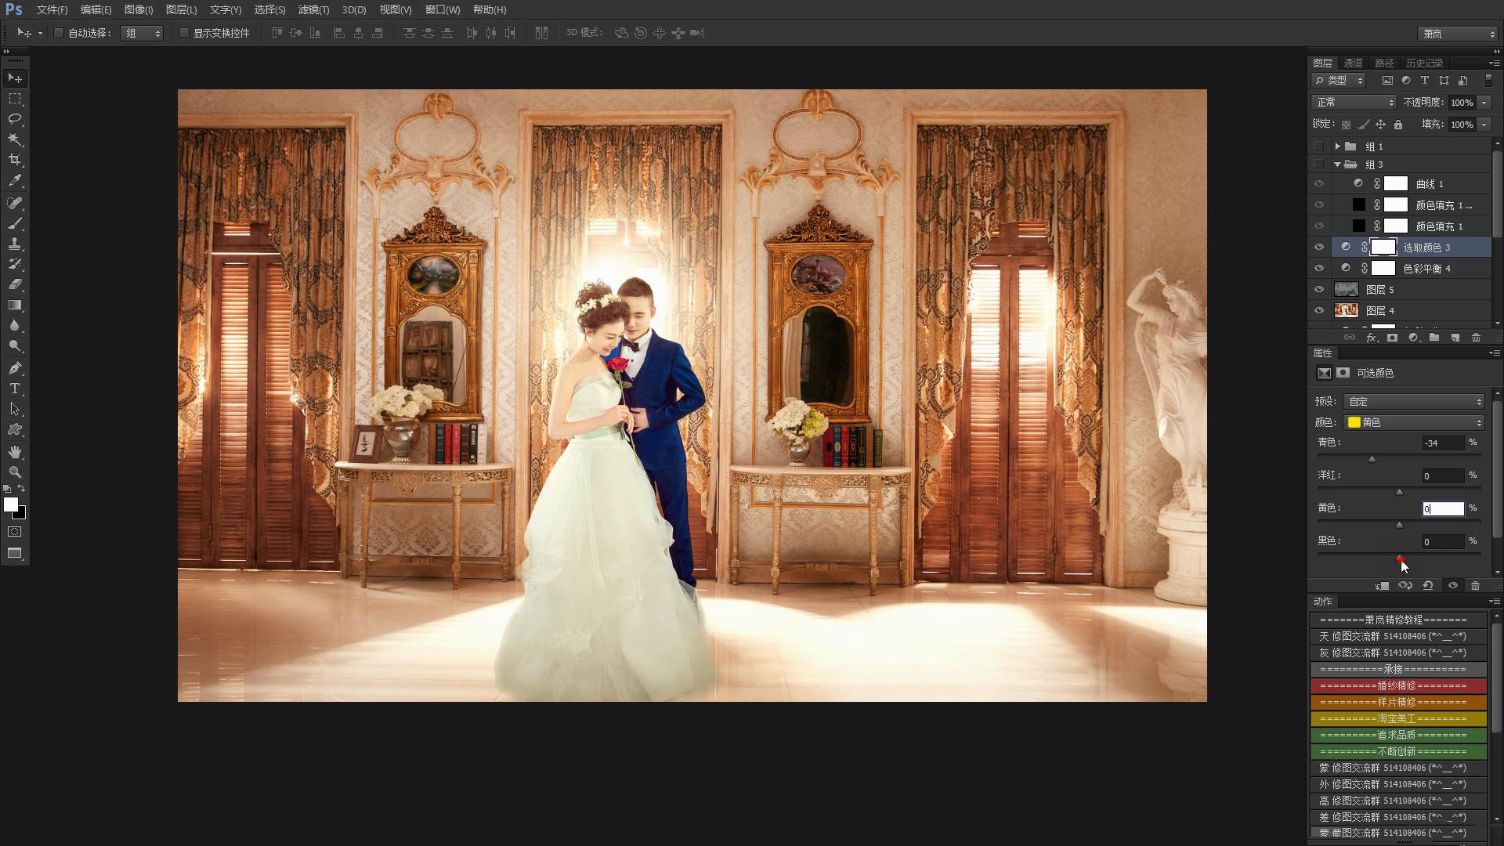Switch to the 通道 tab

coord(1353,63)
